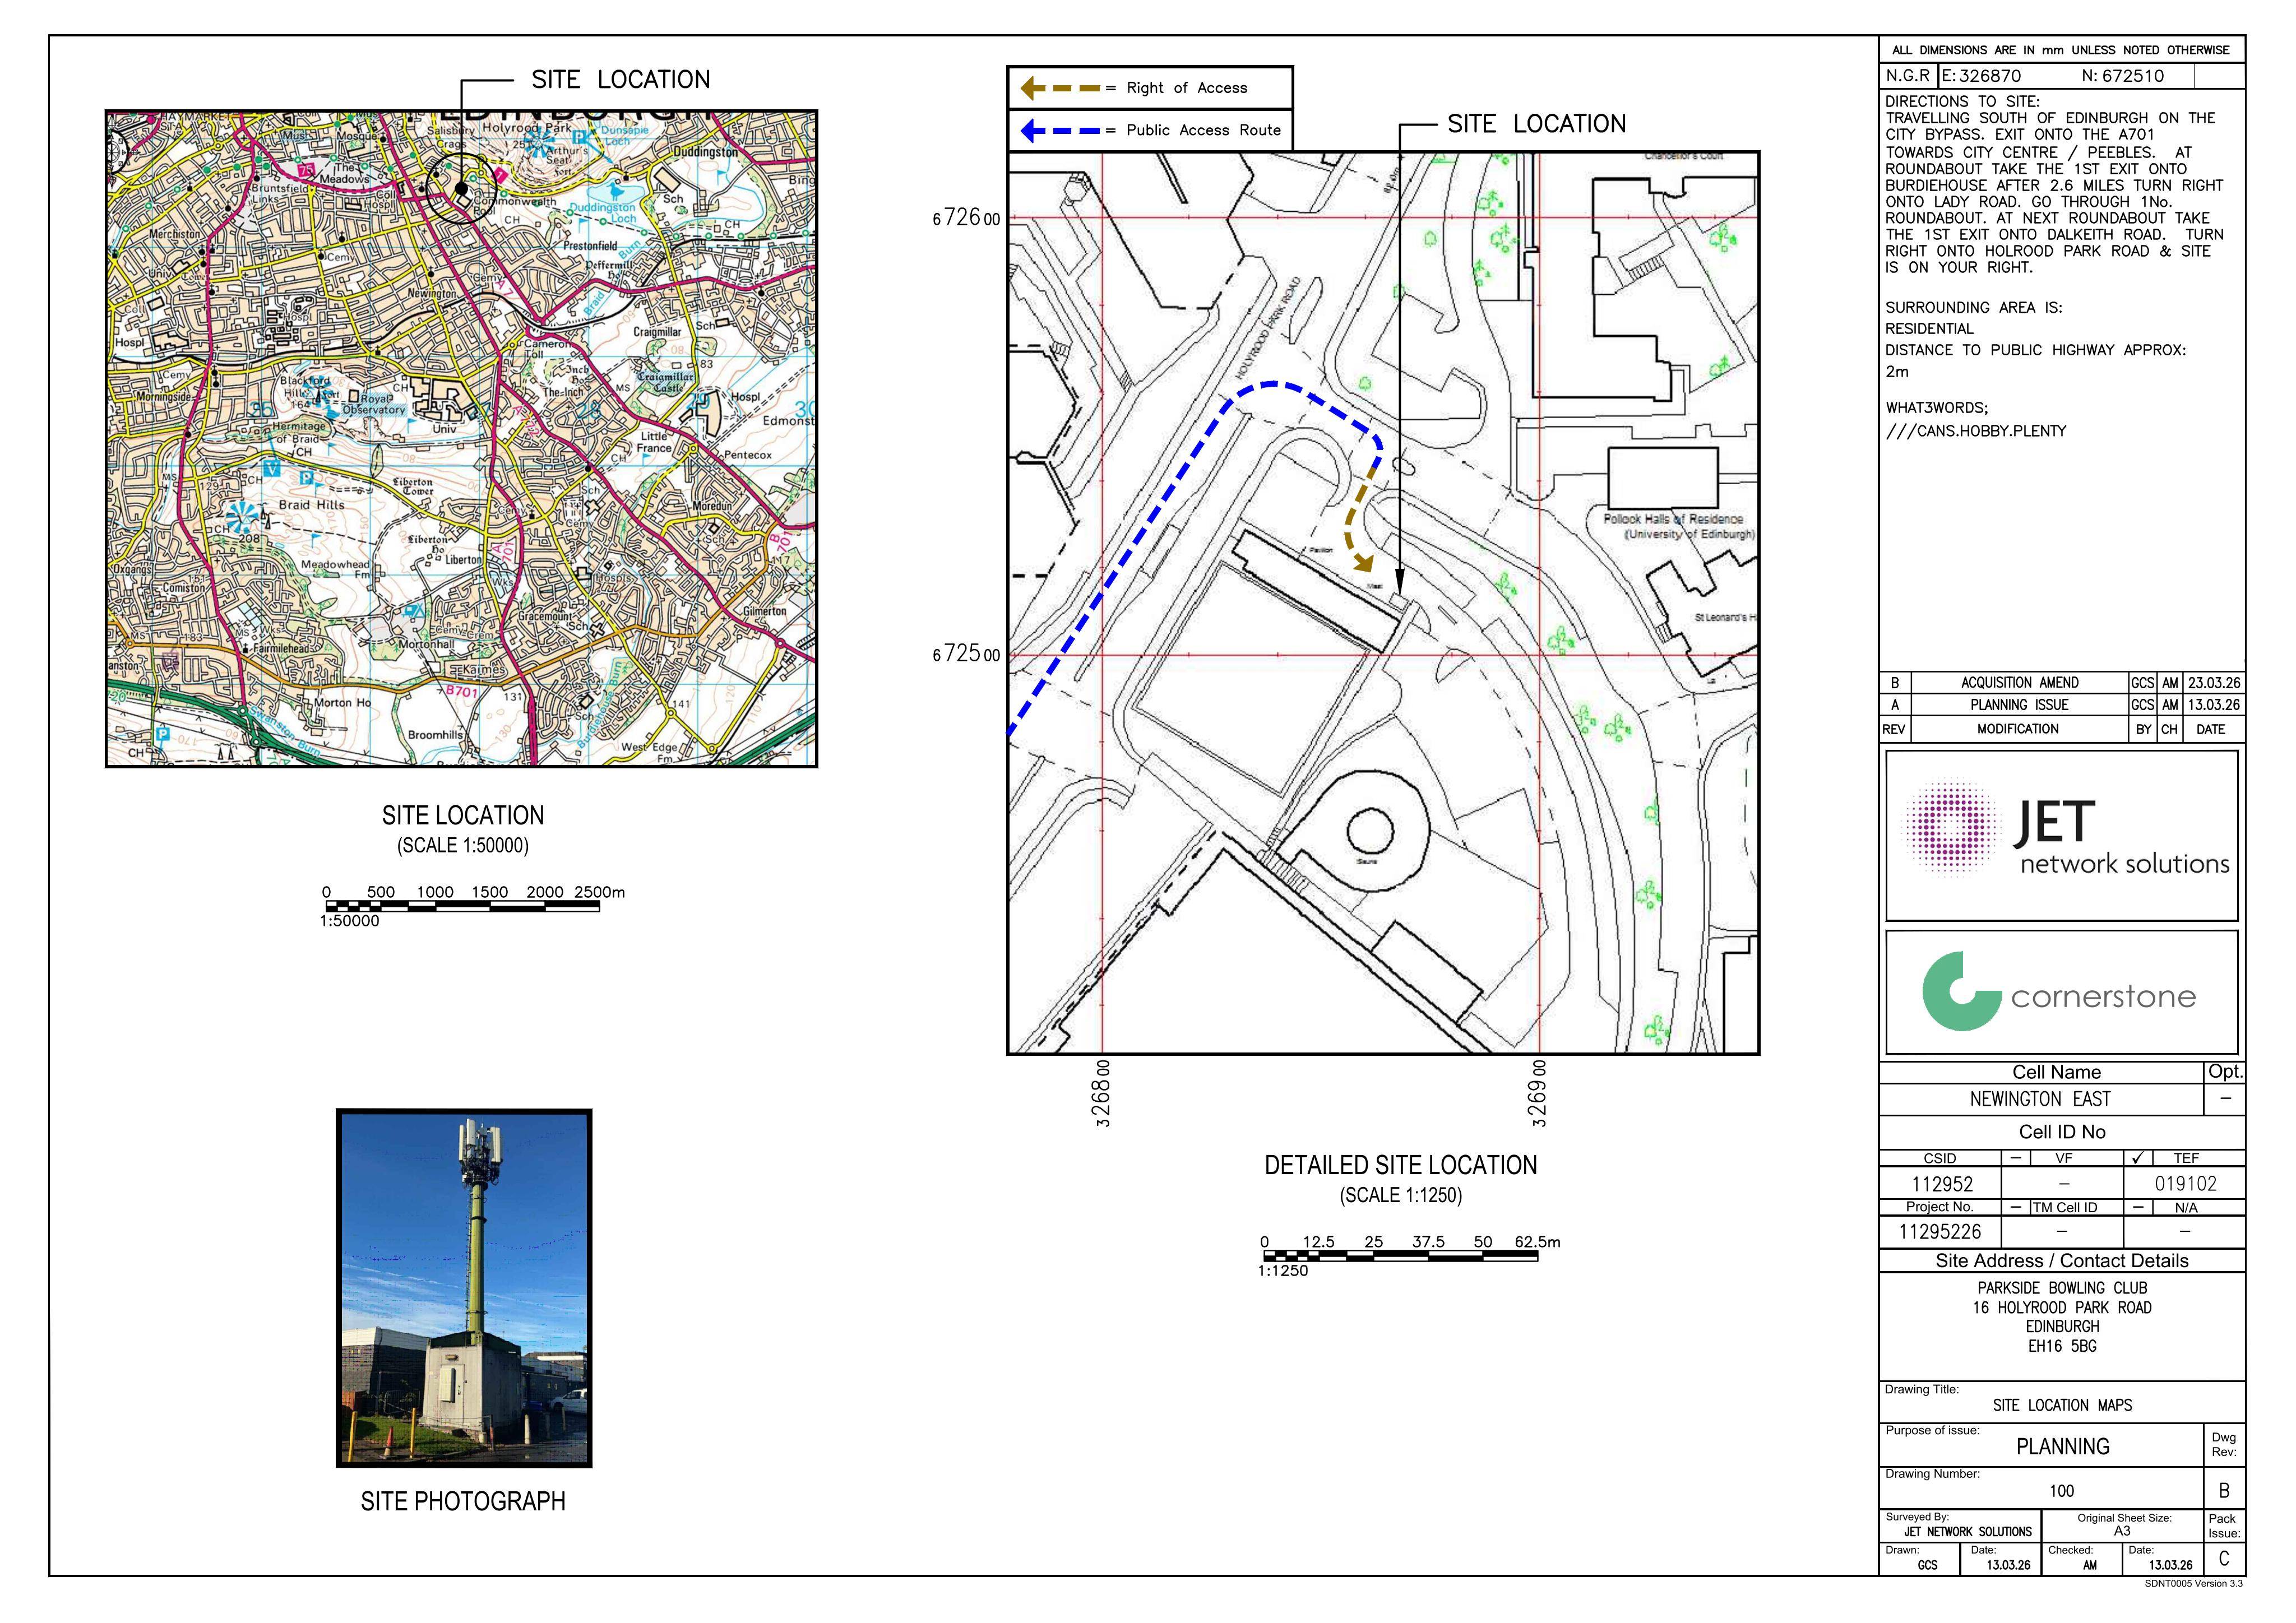
Task: Click the northing value 'N: 672510'
Action: coord(2122,76)
